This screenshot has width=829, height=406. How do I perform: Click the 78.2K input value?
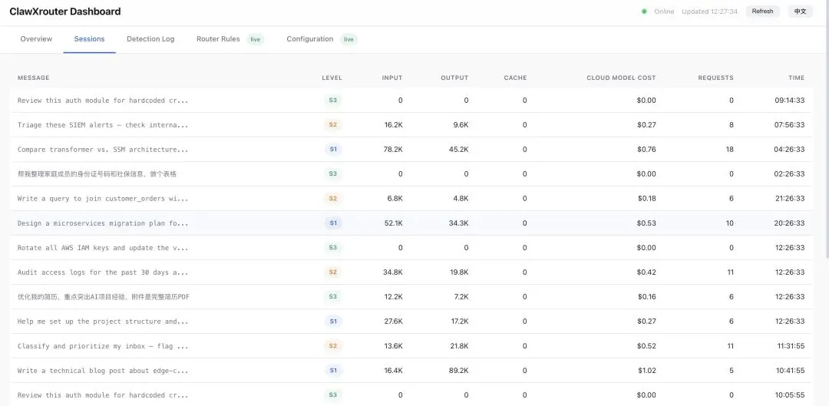[393, 150]
